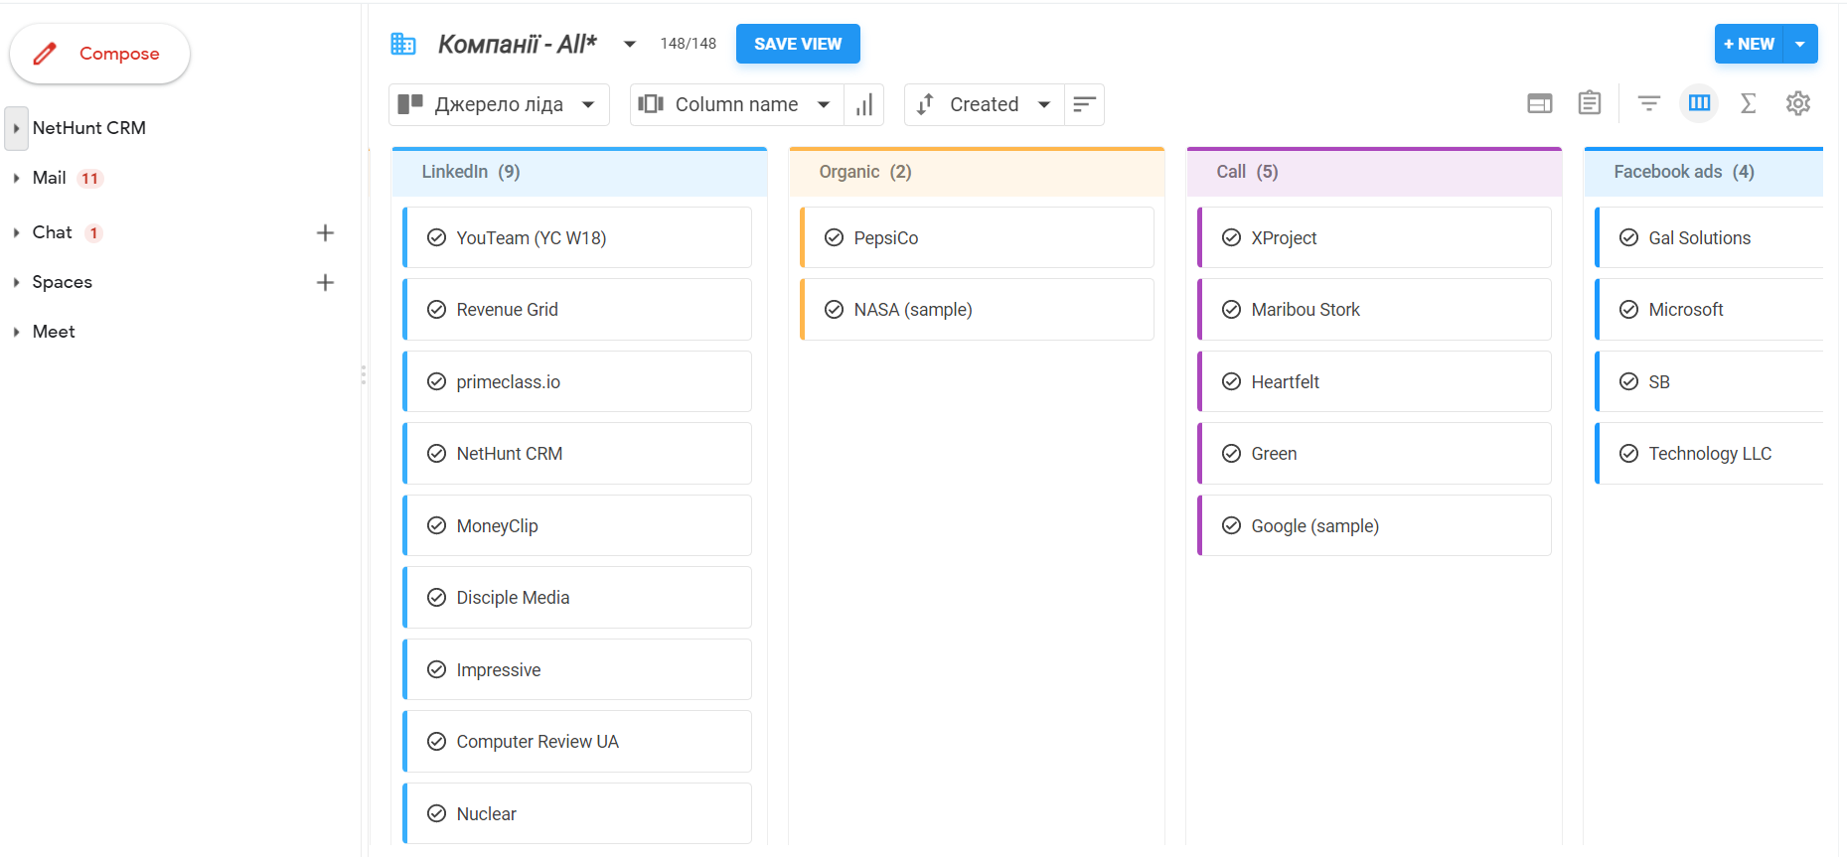1847x857 pixels.
Task: Open view settings gear icon
Action: point(1797,103)
